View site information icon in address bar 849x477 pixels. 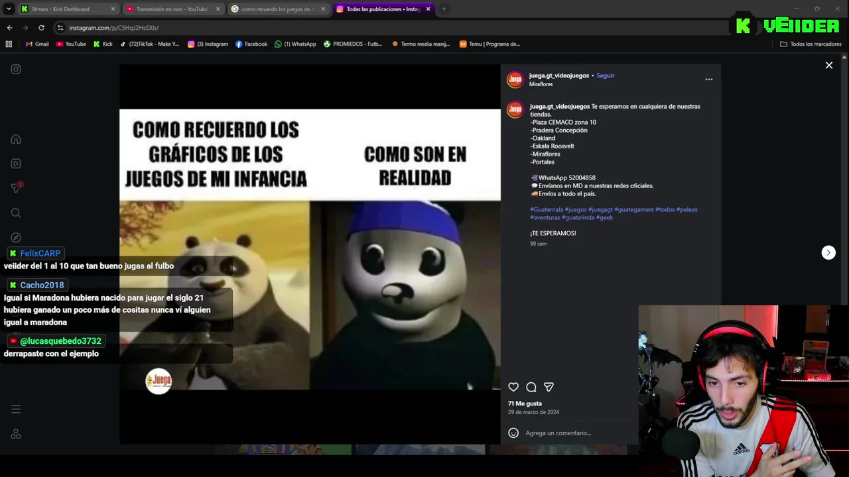tap(60, 28)
